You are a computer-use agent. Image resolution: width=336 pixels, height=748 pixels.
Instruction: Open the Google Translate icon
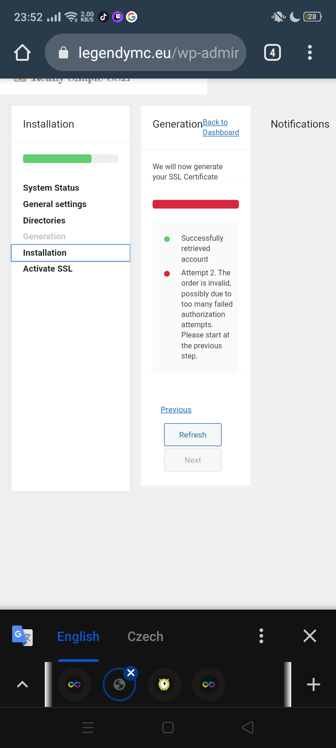coord(22,636)
